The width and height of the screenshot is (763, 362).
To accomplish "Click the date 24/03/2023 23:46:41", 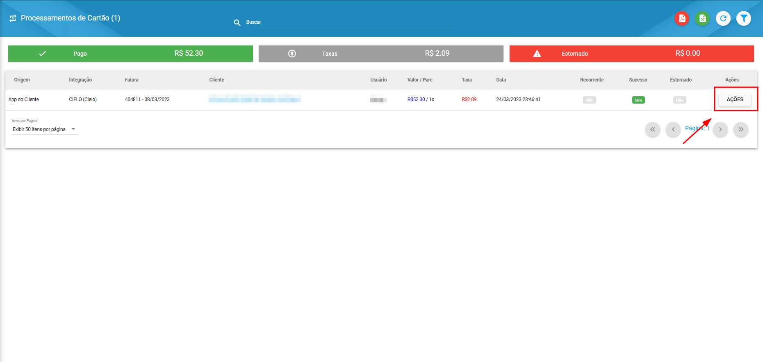I will pyautogui.click(x=518, y=100).
